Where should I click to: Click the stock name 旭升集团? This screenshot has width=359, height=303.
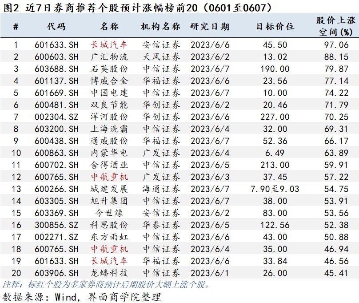(x=109, y=201)
